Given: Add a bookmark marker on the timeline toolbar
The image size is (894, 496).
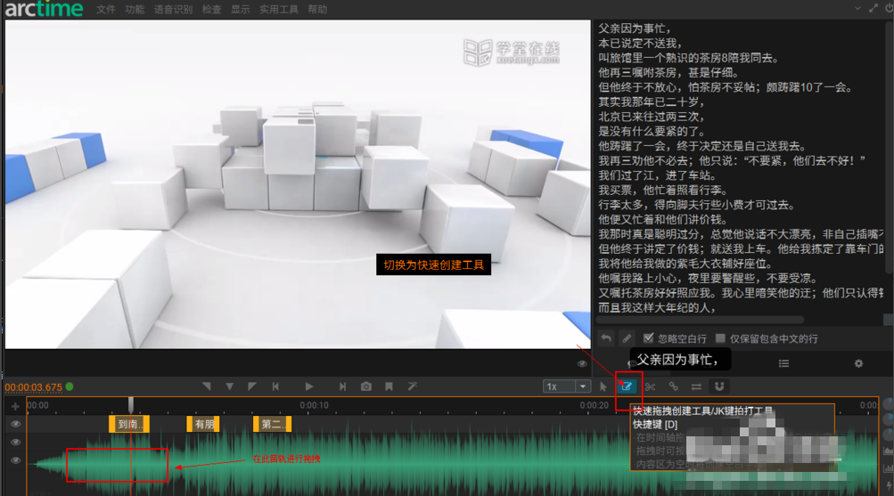Looking at the screenshot, I should point(390,386).
